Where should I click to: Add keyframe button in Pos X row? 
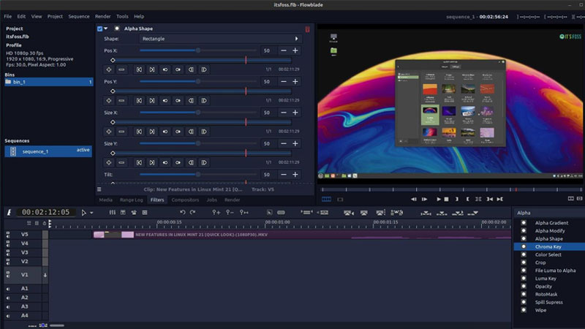point(109,69)
